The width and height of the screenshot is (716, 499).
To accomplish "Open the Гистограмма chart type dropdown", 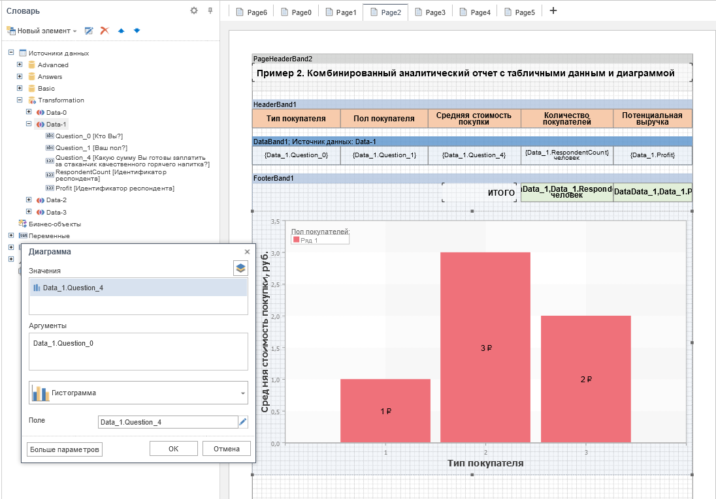I will pos(138,393).
